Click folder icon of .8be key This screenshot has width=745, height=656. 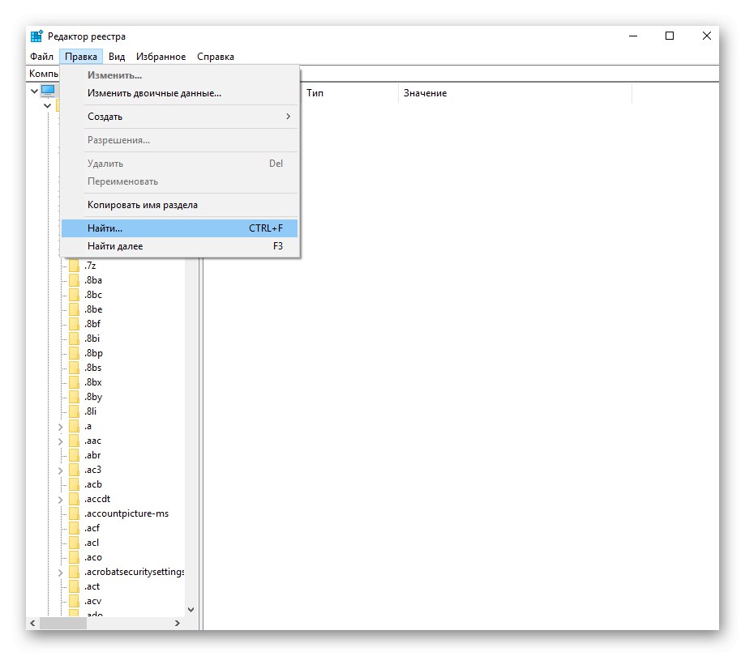point(74,309)
